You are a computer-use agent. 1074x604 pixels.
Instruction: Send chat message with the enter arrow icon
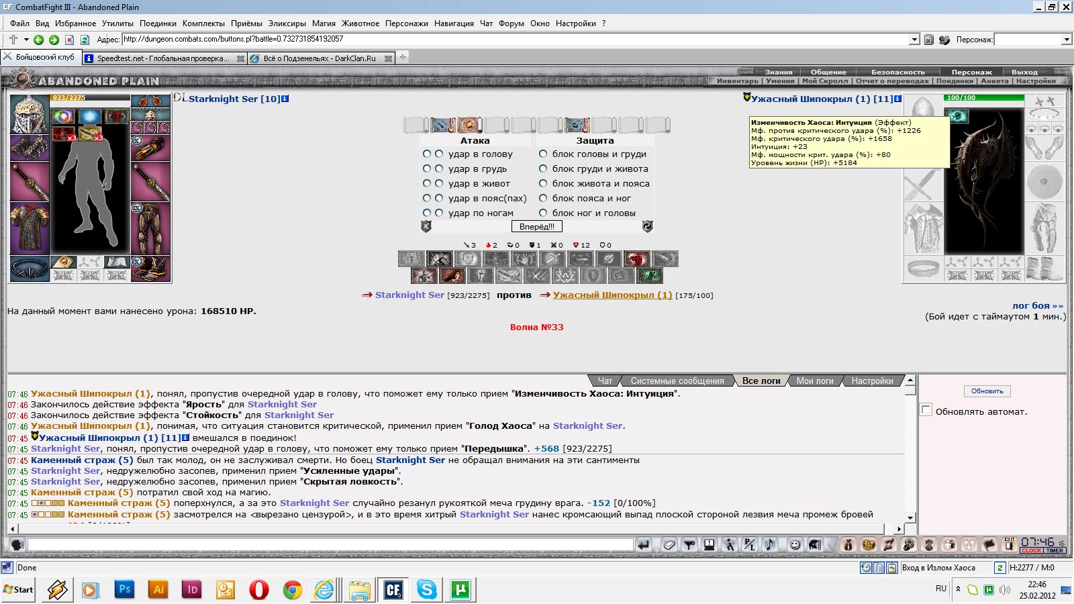[644, 545]
